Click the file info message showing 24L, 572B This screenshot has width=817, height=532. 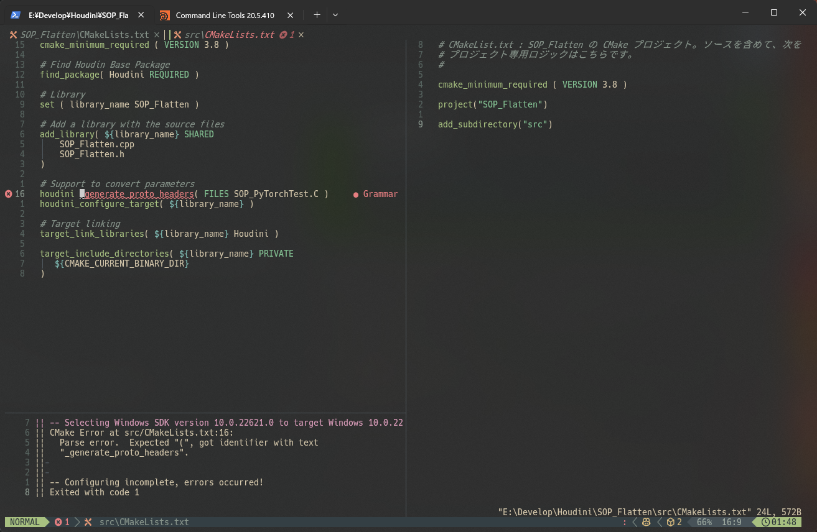[650, 512]
